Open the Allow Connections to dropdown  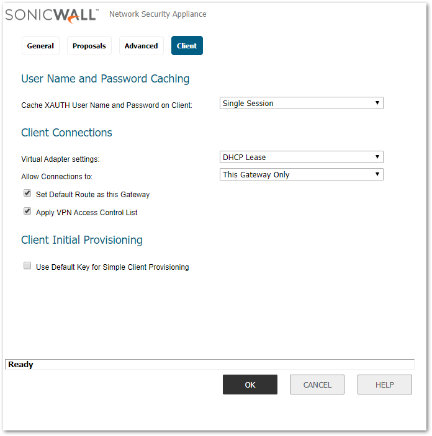tap(302, 175)
